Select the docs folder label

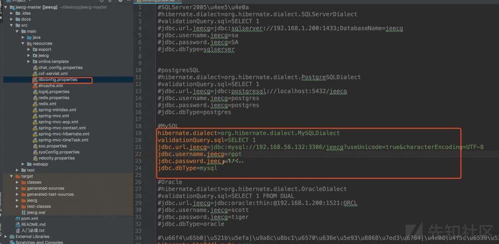coord(26,19)
